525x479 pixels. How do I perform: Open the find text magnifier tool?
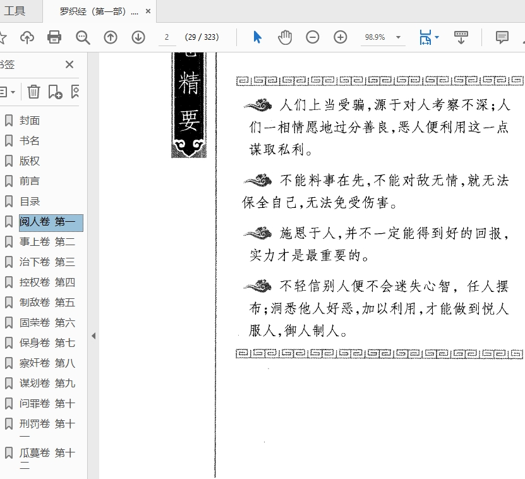point(83,37)
